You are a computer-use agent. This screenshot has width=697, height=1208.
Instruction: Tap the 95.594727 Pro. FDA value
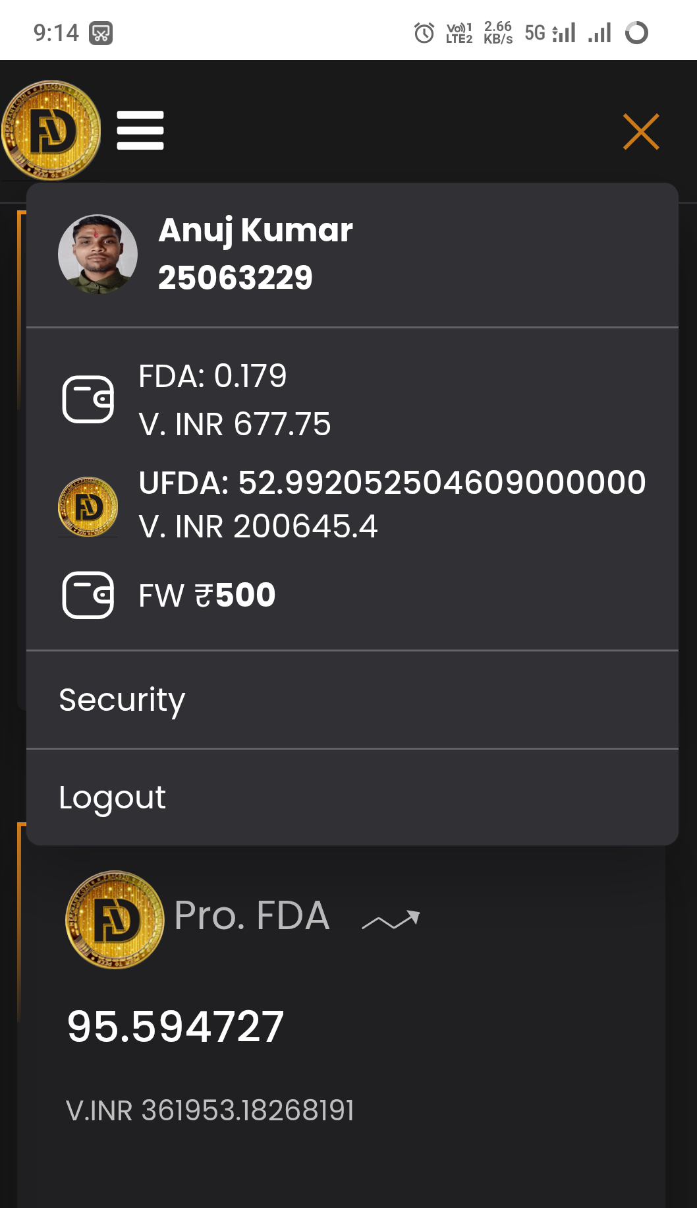[x=176, y=1027]
